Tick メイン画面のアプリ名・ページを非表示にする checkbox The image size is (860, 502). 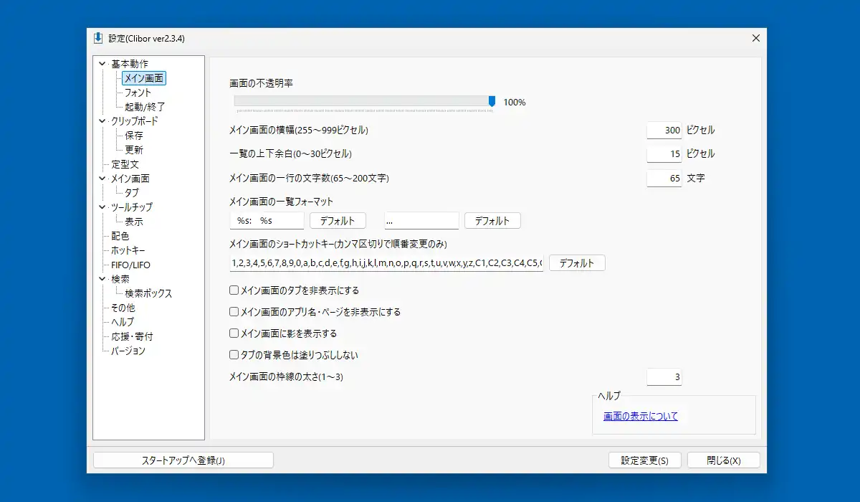[234, 312]
